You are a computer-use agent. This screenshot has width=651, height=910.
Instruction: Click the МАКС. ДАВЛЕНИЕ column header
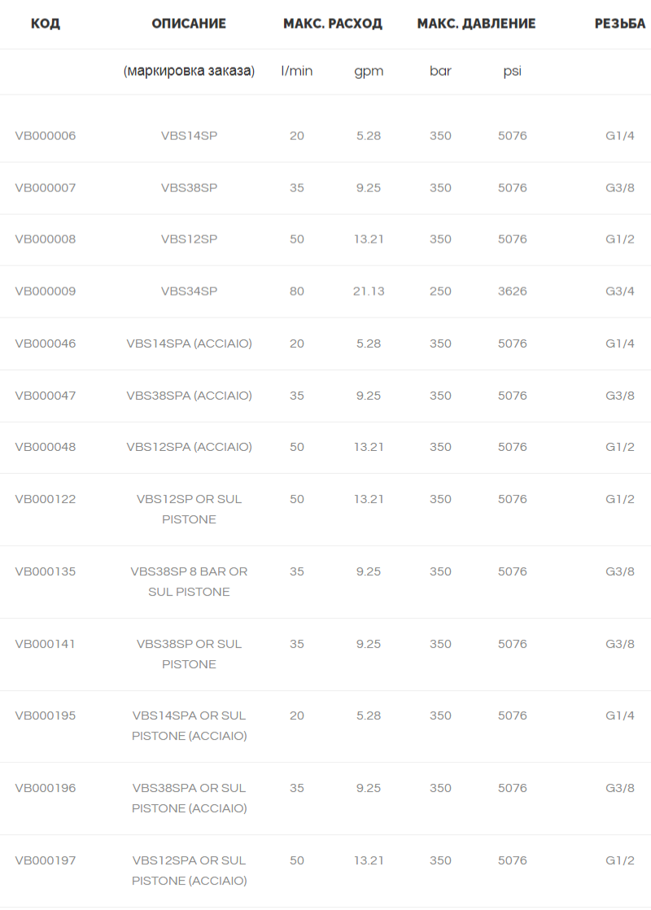pos(476,24)
